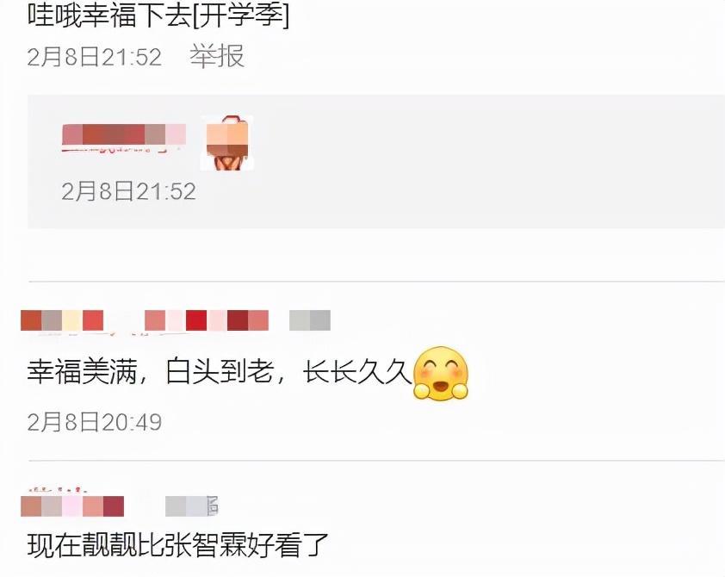Viewport: 725px width, 577px height.
Task: Click the blushing smiley emoji
Action: click(x=440, y=374)
